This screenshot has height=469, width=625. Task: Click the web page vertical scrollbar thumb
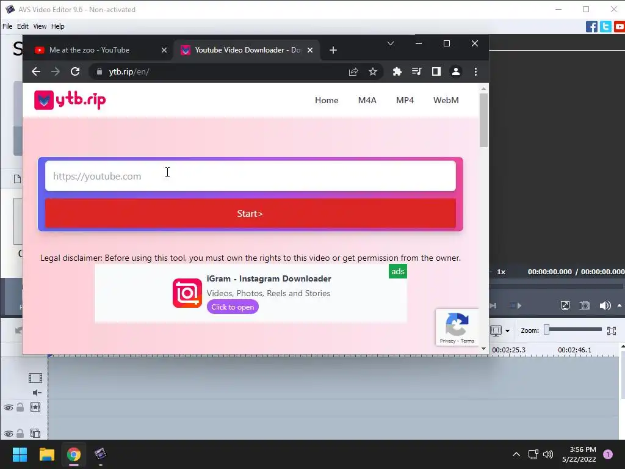(x=483, y=120)
